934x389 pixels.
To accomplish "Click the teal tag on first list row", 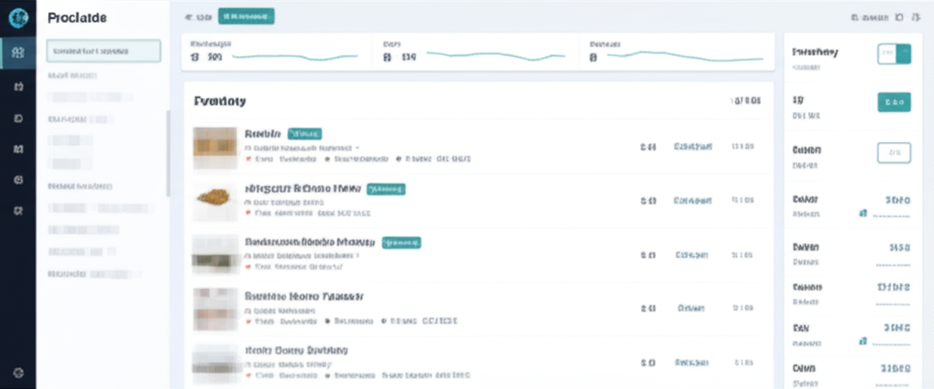I will [x=305, y=133].
